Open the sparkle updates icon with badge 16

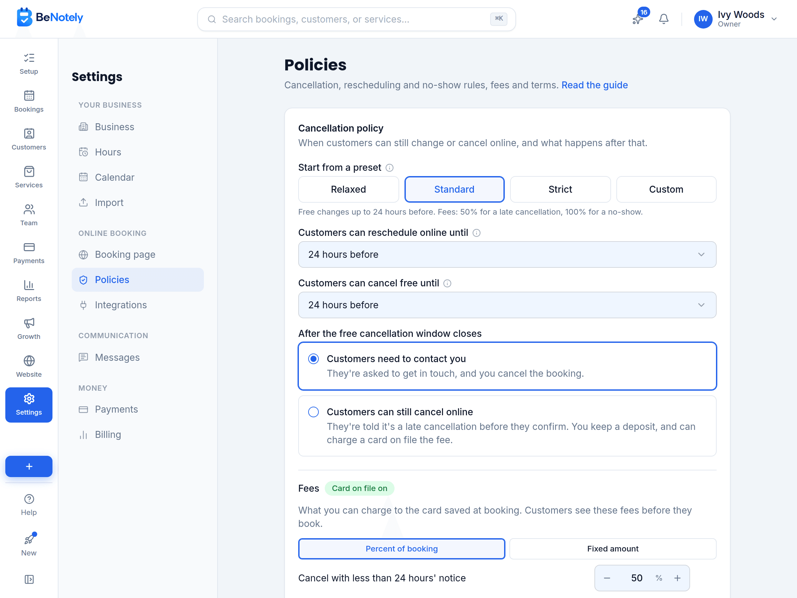pos(638,19)
